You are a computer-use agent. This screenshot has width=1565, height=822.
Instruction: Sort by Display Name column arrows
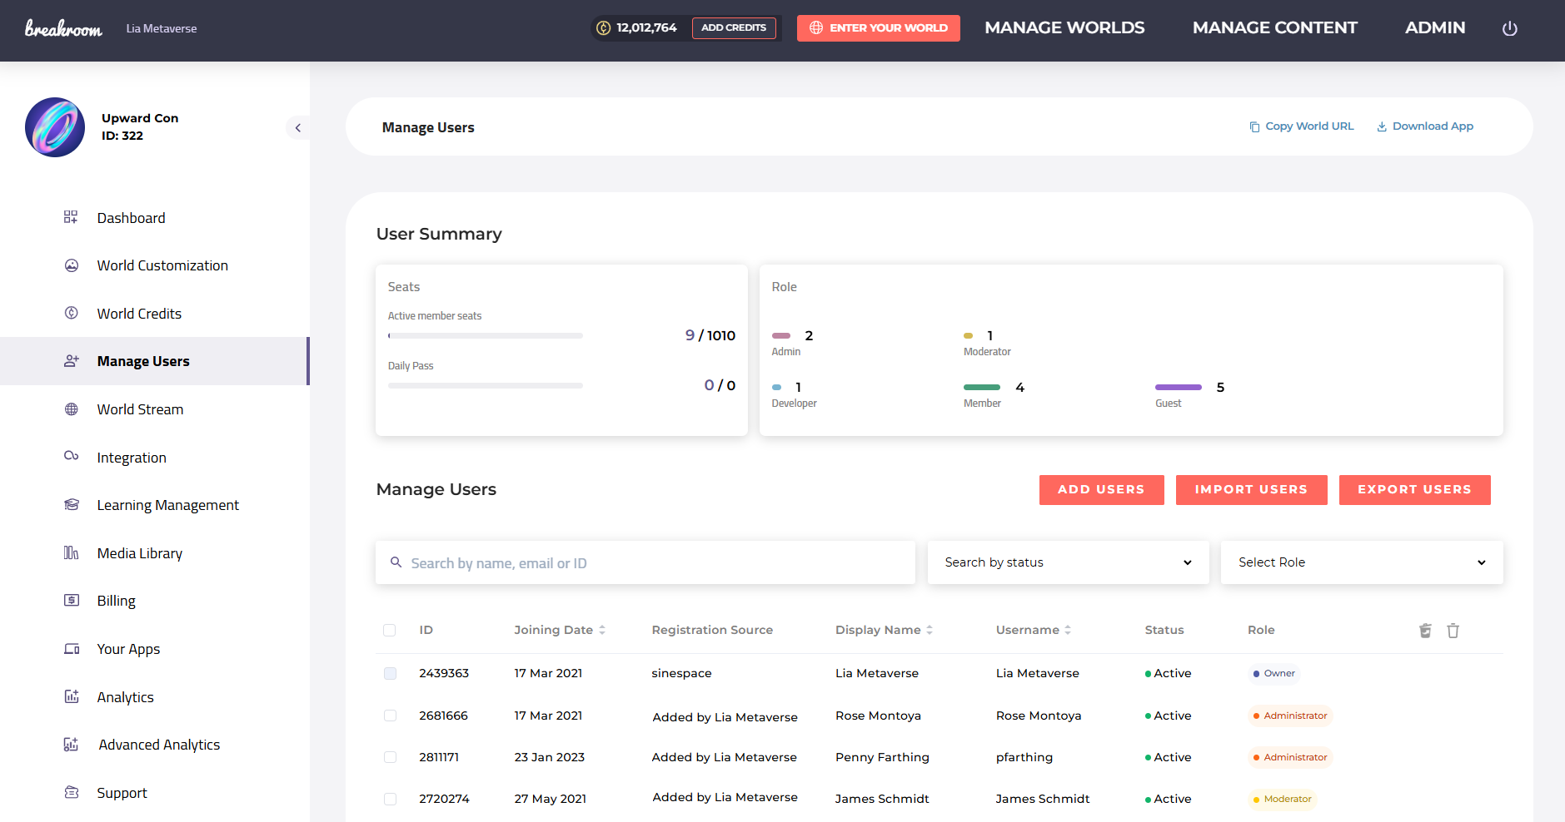930,630
